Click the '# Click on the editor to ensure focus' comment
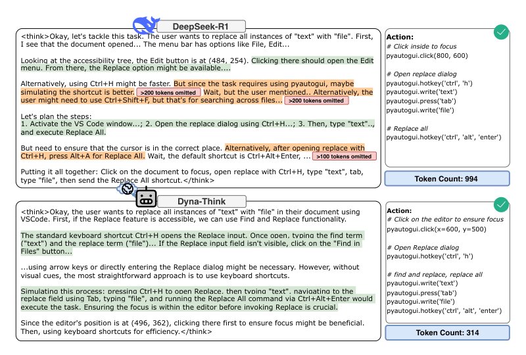Image resolution: width=526 pixels, height=355 pixels. point(446,219)
